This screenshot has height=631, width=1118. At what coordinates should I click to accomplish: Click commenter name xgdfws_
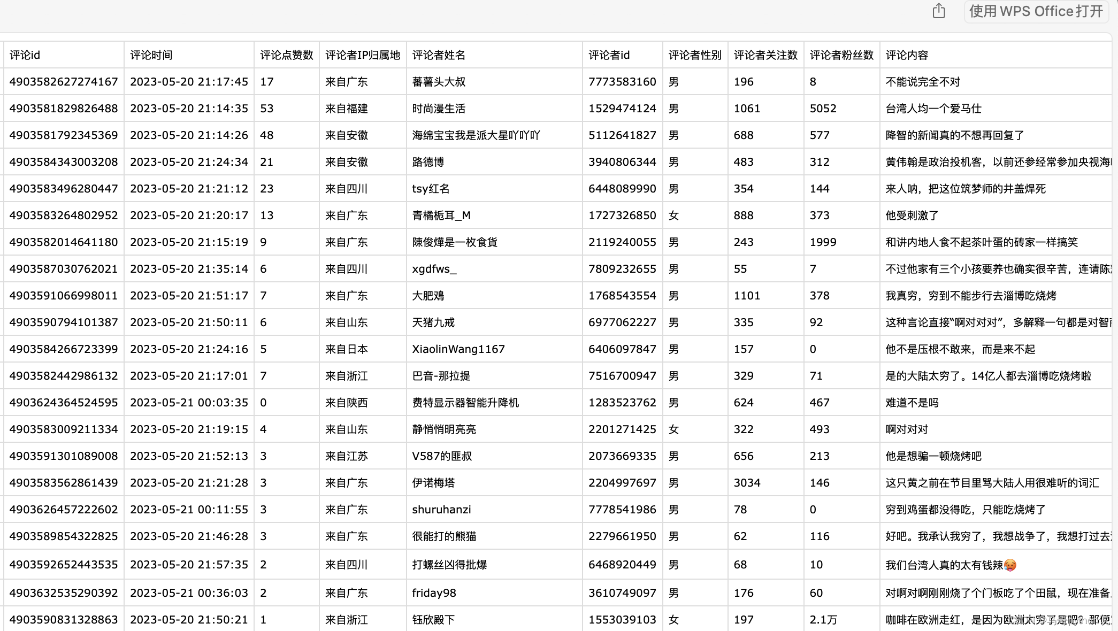pyautogui.click(x=434, y=269)
